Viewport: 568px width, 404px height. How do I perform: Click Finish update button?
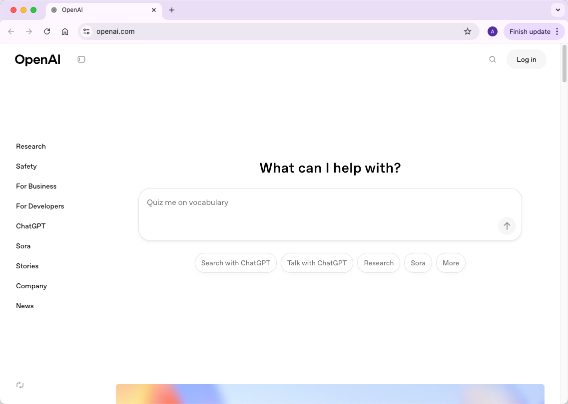(530, 31)
